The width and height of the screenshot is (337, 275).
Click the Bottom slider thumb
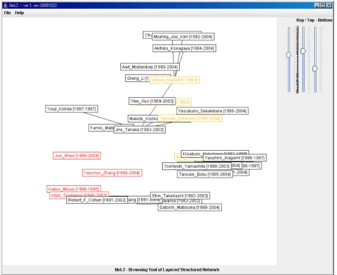[315, 69]
